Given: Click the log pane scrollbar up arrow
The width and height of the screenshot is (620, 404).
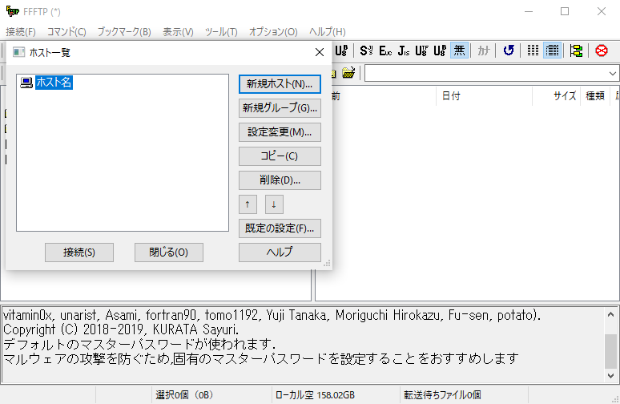Looking at the screenshot, I should click(x=610, y=314).
